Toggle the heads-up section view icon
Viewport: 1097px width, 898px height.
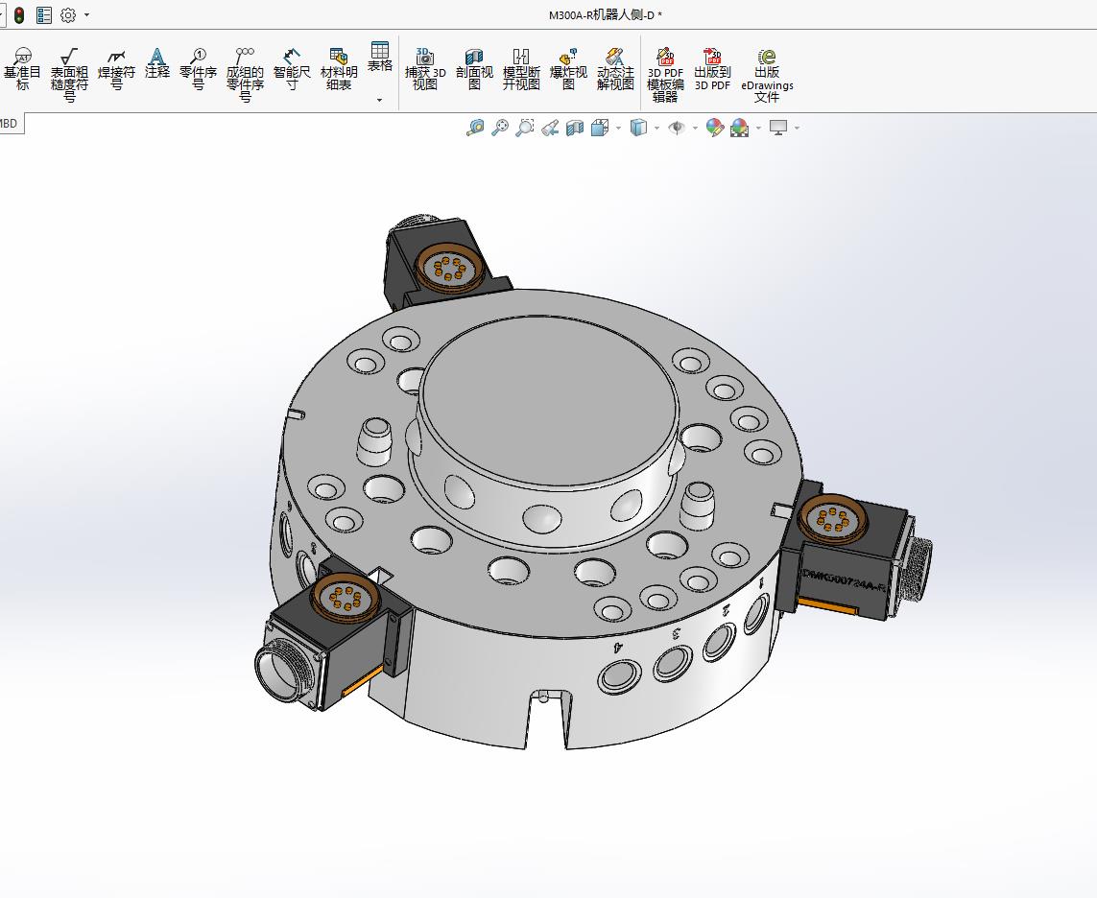[574, 128]
